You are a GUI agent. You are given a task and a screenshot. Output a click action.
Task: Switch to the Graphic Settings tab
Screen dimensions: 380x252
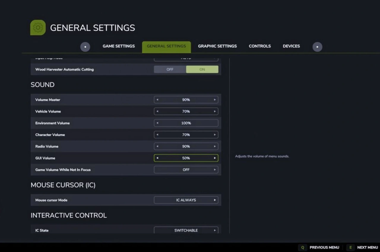click(217, 46)
